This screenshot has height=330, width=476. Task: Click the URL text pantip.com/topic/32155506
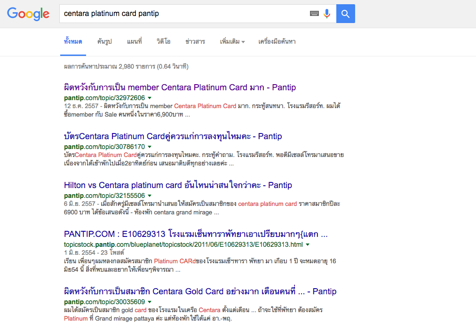(104, 196)
